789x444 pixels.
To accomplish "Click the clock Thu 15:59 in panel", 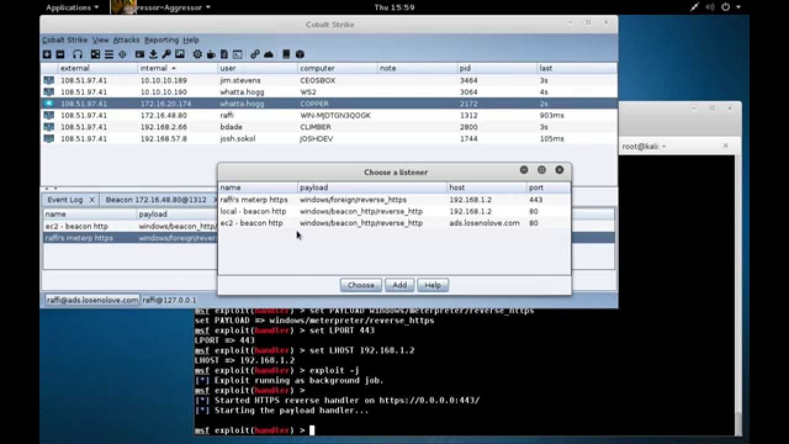I will tap(394, 7).
